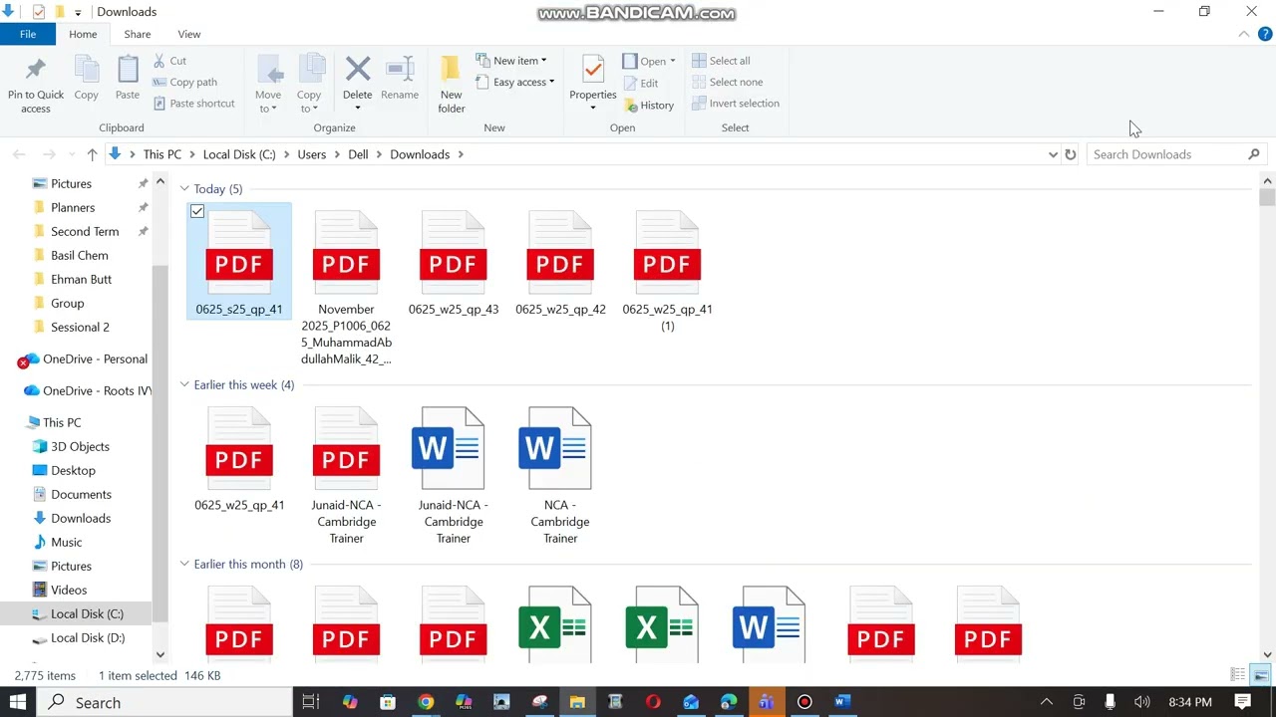Click Users in address breadcrumb

click(x=311, y=154)
